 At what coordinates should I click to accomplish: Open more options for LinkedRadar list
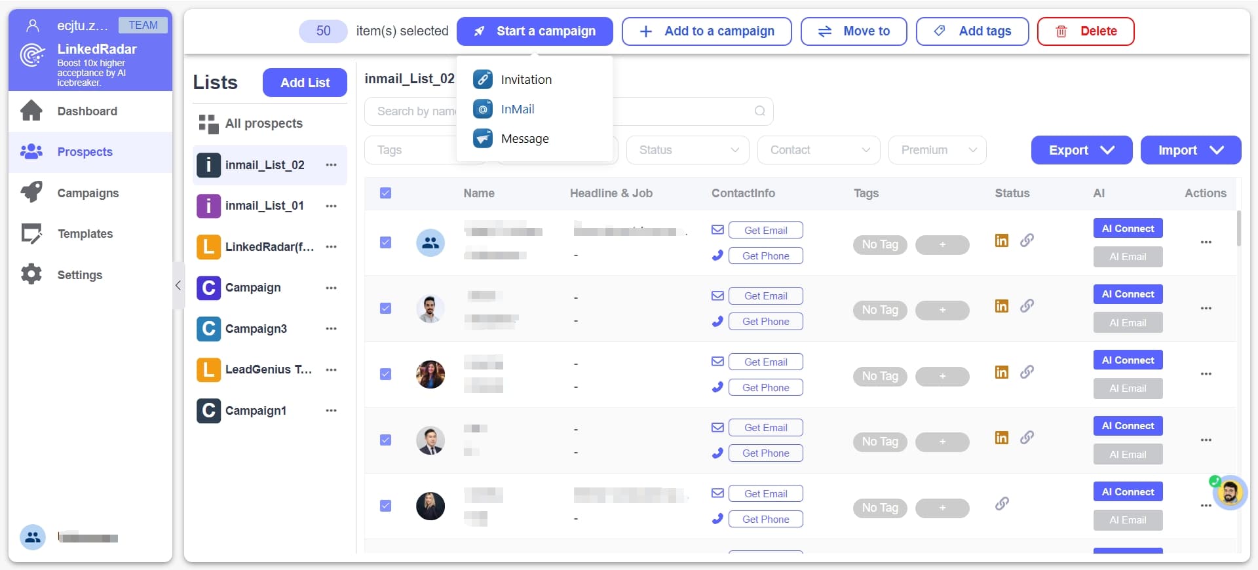(332, 247)
